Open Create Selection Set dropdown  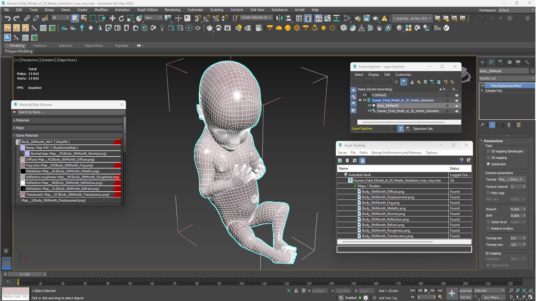[256, 18]
